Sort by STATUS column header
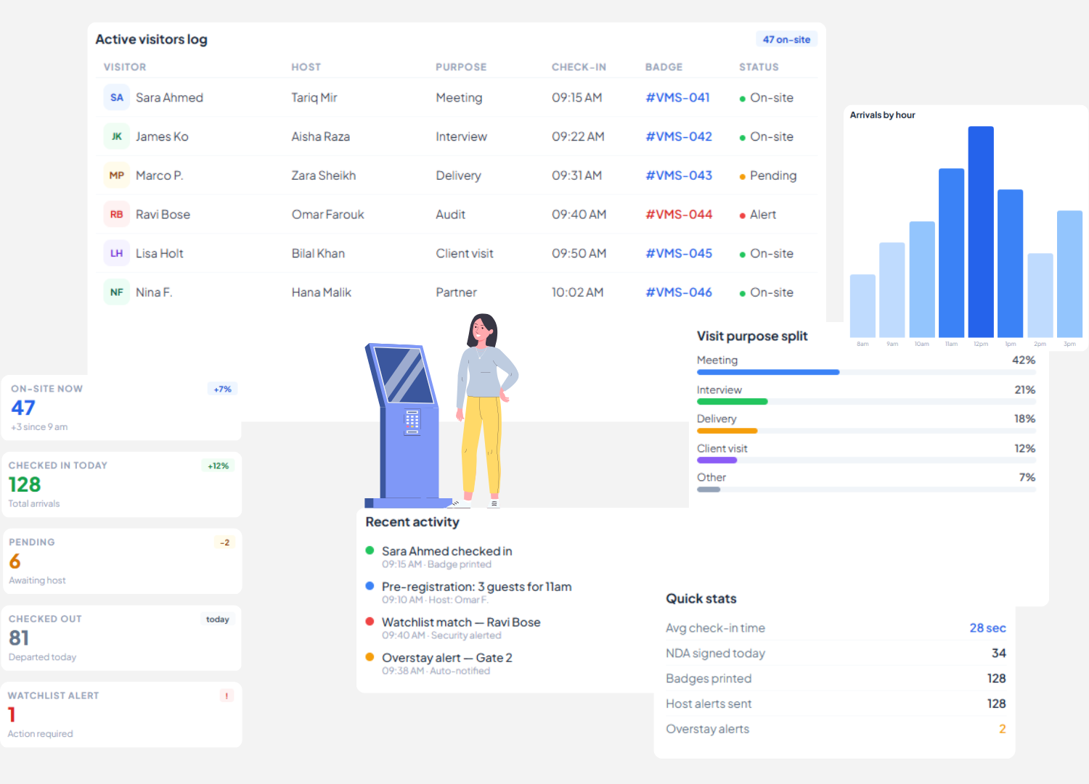The height and width of the screenshot is (784, 1089). pos(759,67)
